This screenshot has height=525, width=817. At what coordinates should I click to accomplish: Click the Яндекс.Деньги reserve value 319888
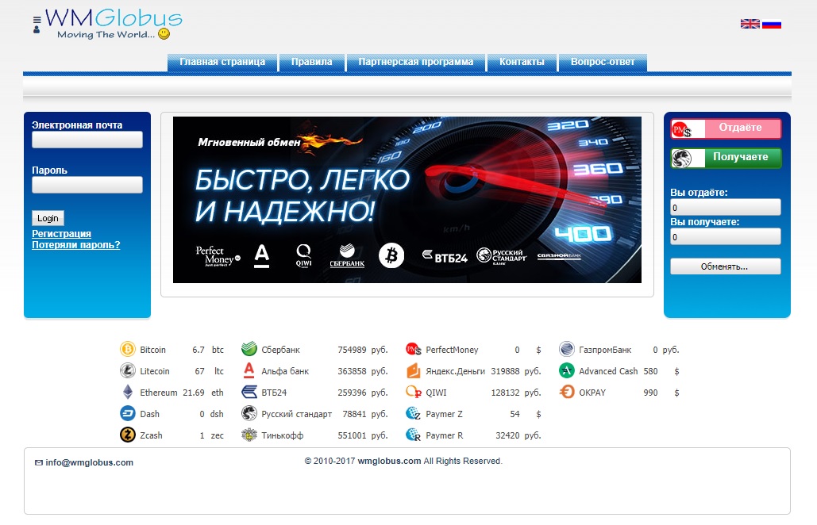click(x=505, y=371)
